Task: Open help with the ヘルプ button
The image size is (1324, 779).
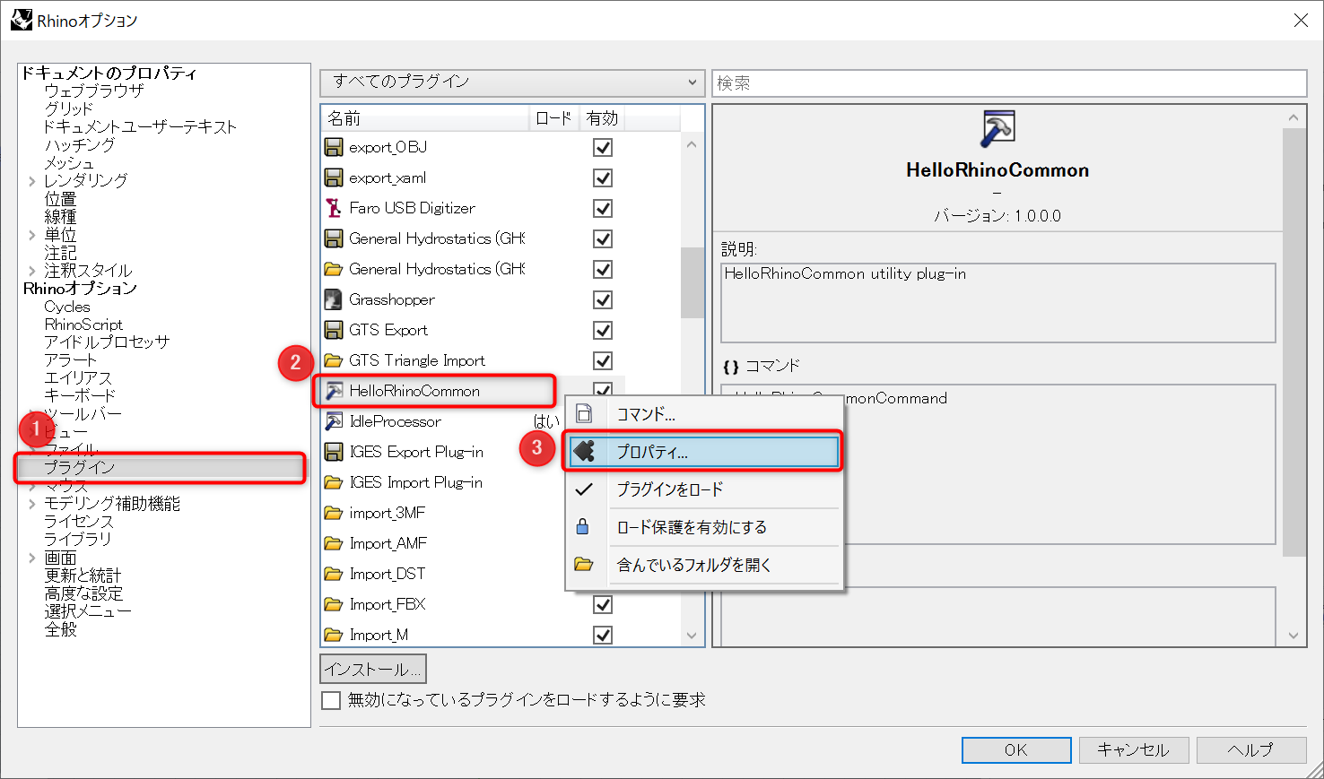Action: pos(1251,750)
